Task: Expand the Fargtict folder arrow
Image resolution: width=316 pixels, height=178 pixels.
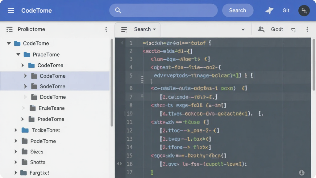Action: 16,172
